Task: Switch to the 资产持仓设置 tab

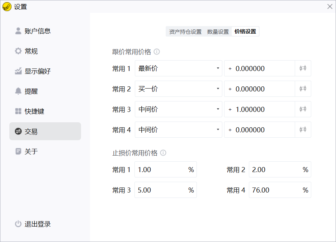Action: [x=185, y=32]
